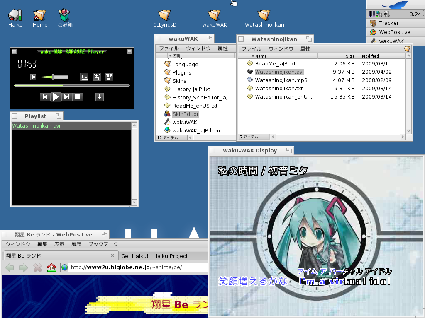Click the download arrow button in the player
Screen dimensions: 425x318
coord(100,97)
